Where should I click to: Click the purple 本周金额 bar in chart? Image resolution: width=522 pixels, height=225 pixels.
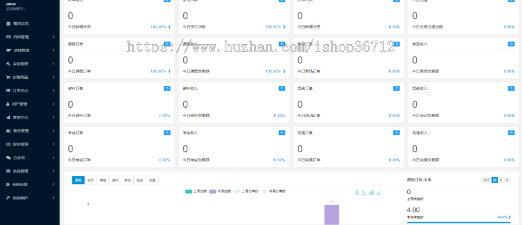click(x=332, y=215)
